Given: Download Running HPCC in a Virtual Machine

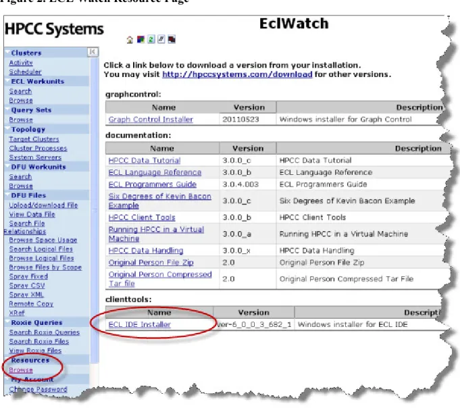Looking at the screenshot, I should pyautogui.click(x=156, y=234).
